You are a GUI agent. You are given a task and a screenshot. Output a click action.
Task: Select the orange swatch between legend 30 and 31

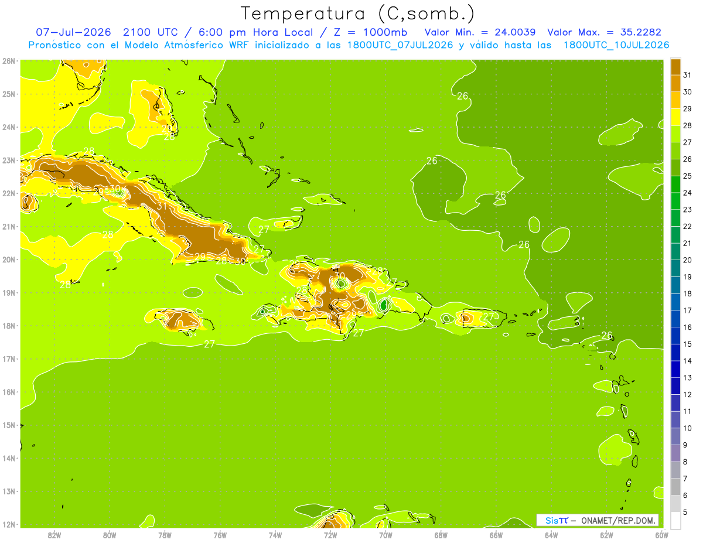tap(675, 83)
